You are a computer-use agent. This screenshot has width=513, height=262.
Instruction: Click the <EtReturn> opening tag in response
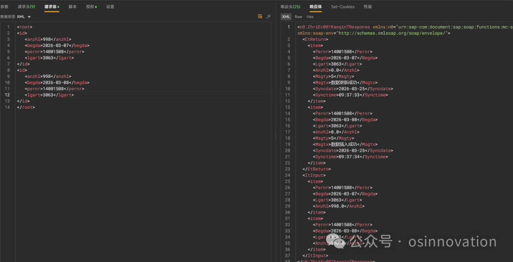coord(315,39)
